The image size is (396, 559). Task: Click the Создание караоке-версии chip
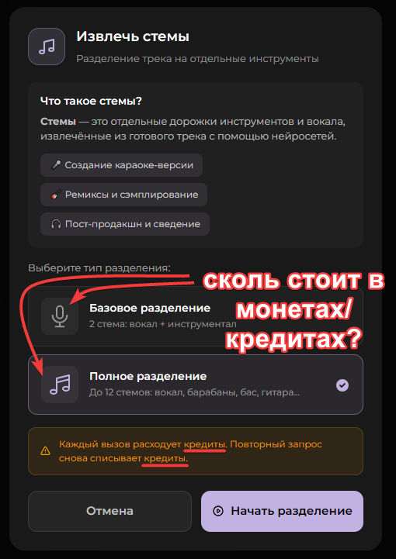pyautogui.click(x=121, y=165)
